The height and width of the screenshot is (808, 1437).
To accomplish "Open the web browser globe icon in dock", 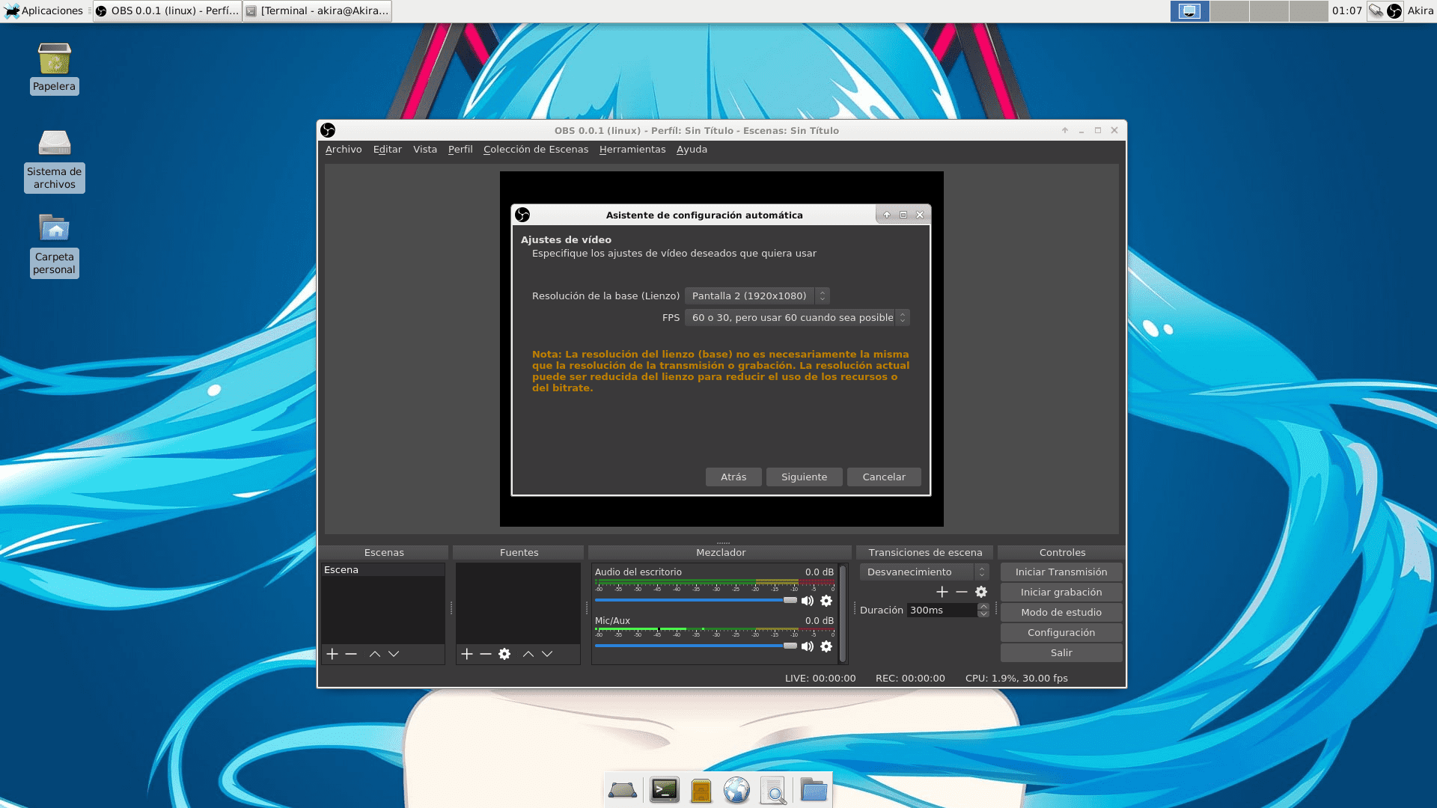I will [736, 789].
